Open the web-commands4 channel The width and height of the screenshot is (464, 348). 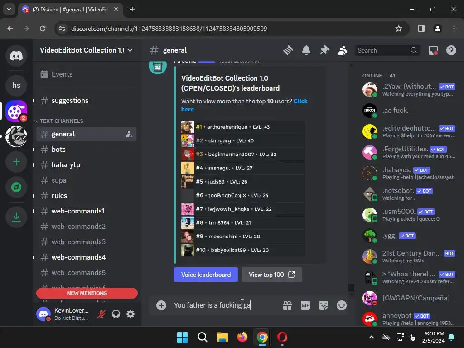(86, 257)
